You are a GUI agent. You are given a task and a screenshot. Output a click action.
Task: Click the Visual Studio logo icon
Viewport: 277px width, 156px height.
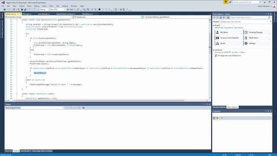[x=3, y=3]
